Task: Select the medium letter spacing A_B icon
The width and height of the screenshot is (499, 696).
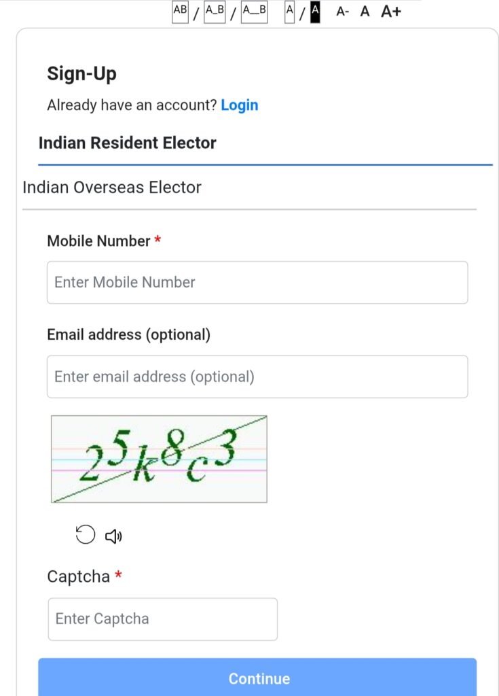Action: pos(215,12)
